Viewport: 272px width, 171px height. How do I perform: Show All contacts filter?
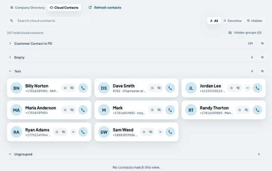click(214, 21)
